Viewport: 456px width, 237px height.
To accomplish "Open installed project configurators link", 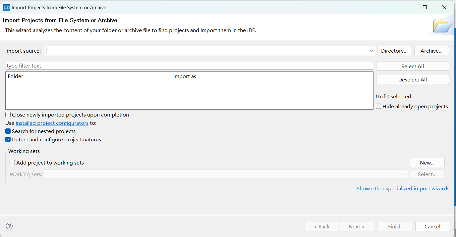I will pyautogui.click(x=52, y=123).
